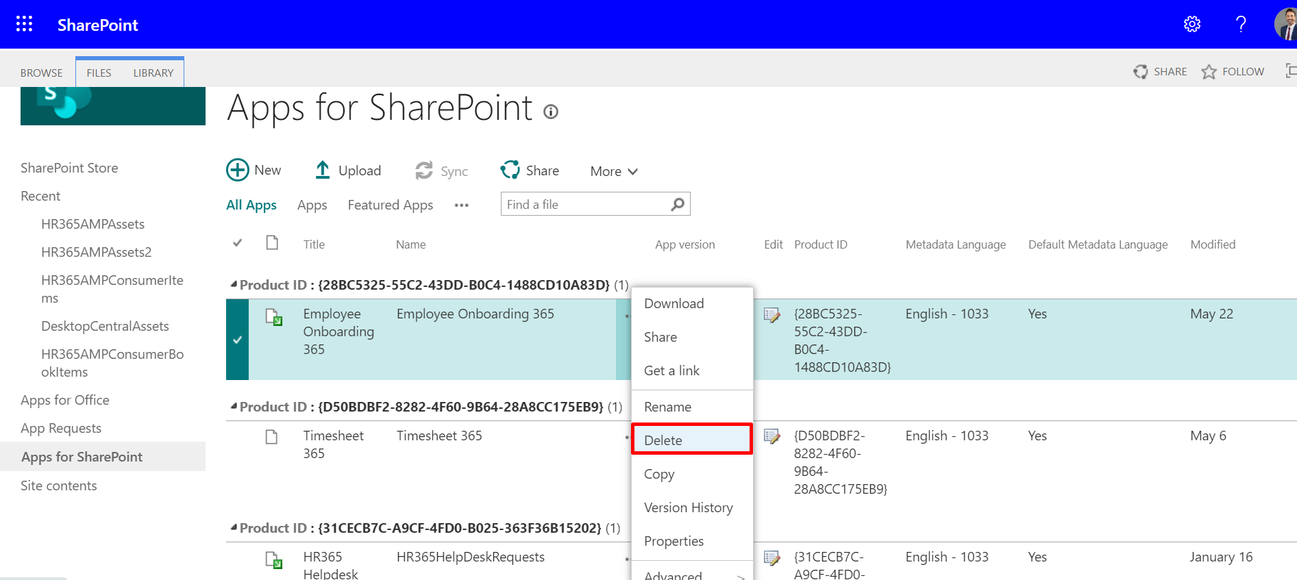The height and width of the screenshot is (580, 1297).
Task: Switch to the LIBRARY ribbon tab
Action: click(153, 73)
